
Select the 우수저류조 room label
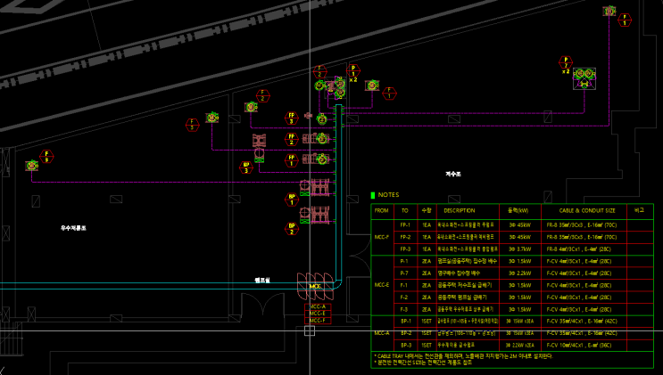(73, 228)
